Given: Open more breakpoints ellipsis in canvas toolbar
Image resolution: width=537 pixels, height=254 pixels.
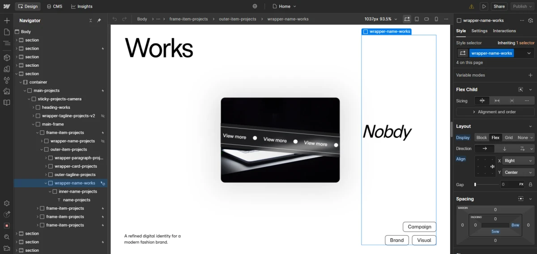Looking at the screenshot, I should coord(446,19).
